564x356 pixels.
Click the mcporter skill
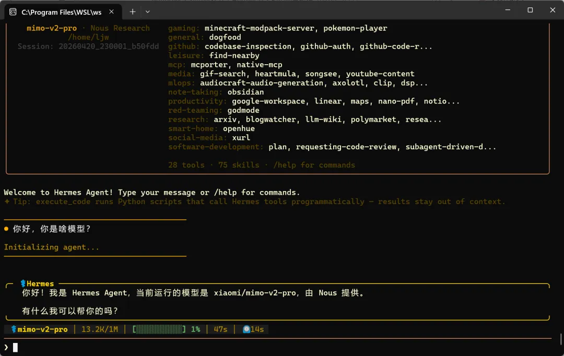208,65
